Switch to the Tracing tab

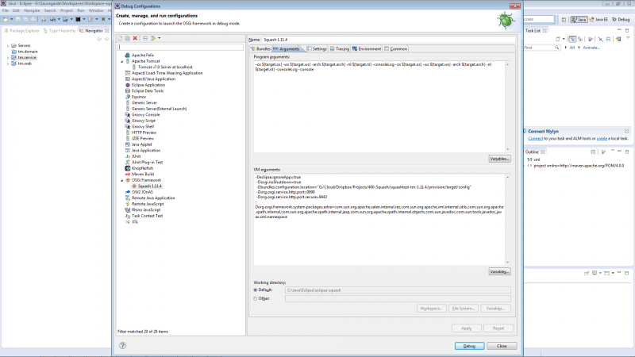[x=340, y=48]
